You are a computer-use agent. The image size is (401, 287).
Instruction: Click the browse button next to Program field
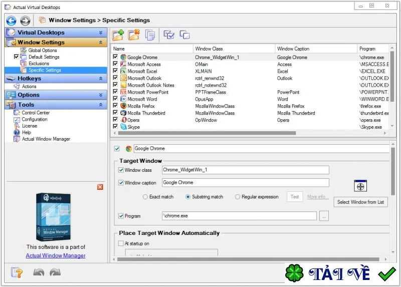click(324, 216)
